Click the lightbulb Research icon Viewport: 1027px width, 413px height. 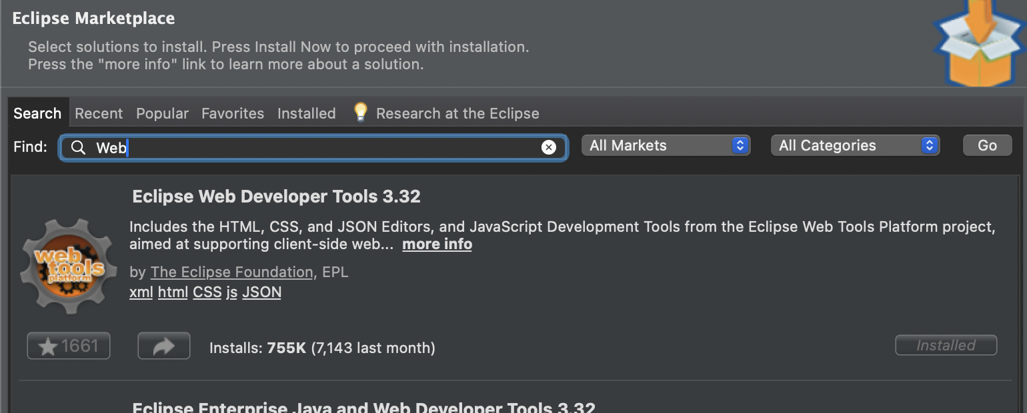coord(361,112)
